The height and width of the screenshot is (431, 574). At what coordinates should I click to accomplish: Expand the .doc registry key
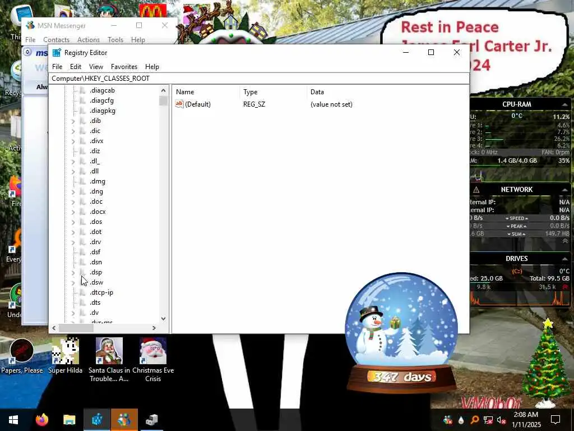pyautogui.click(x=73, y=201)
